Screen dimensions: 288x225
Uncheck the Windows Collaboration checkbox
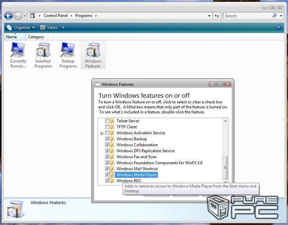(x=107, y=145)
